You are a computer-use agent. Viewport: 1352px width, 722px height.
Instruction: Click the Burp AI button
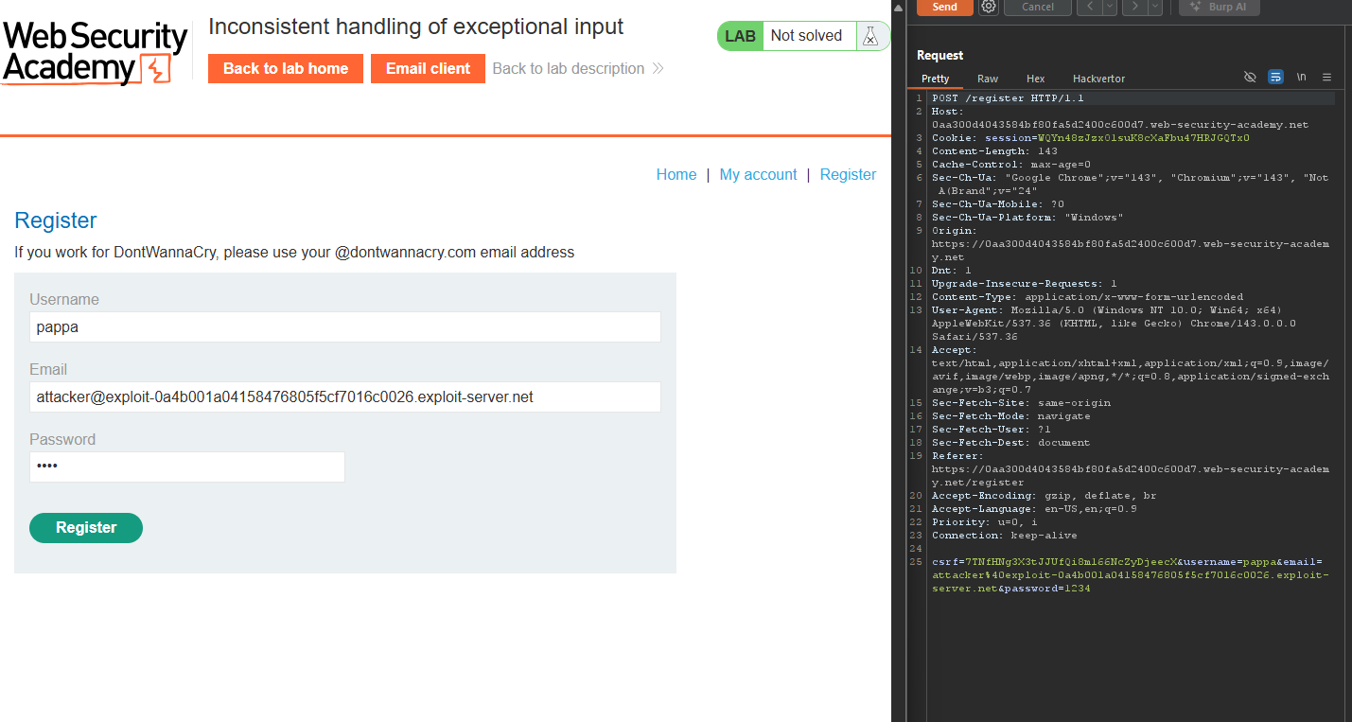point(1219,7)
